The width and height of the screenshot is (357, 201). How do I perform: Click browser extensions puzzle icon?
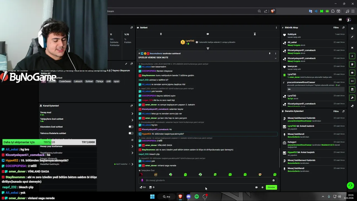[x=333, y=11]
